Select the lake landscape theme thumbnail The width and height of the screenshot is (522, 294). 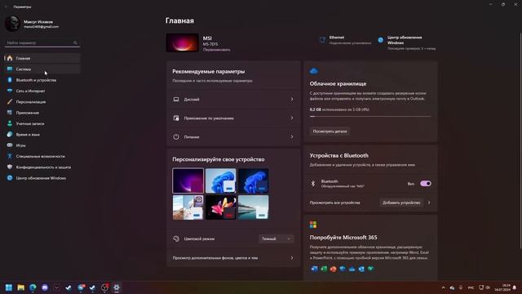pos(253,207)
